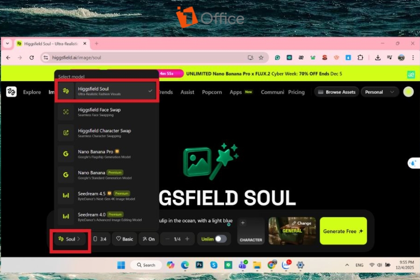This screenshot has height=280, width=420.
Task: Click the taskbar Search box
Action: [146, 265]
